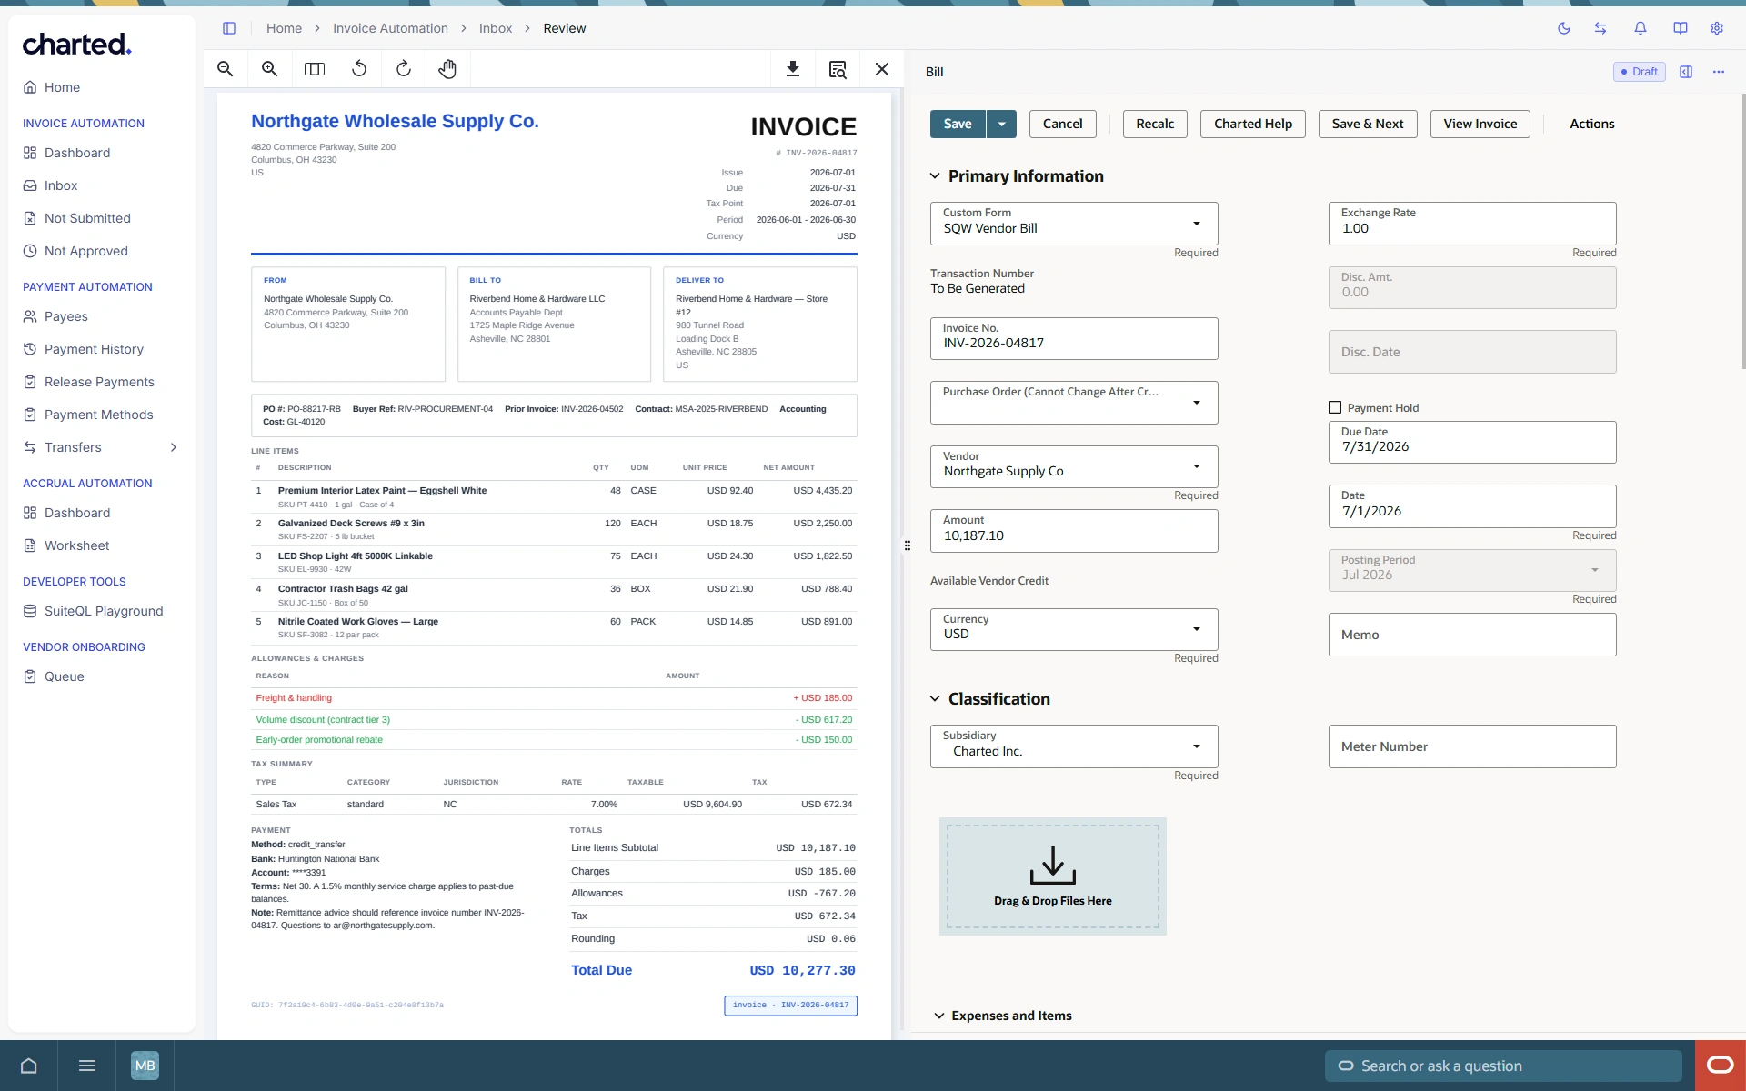The width and height of the screenshot is (1746, 1091).
Task: Expand the Transfers sidebar submenu
Action: coord(174,447)
